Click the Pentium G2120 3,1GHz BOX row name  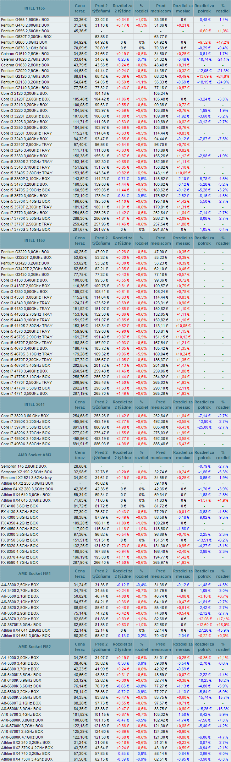(25, 76)
